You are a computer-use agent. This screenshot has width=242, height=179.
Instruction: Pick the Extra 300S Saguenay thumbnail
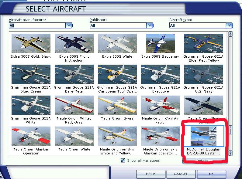pyautogui.click(x=160, y=43)
